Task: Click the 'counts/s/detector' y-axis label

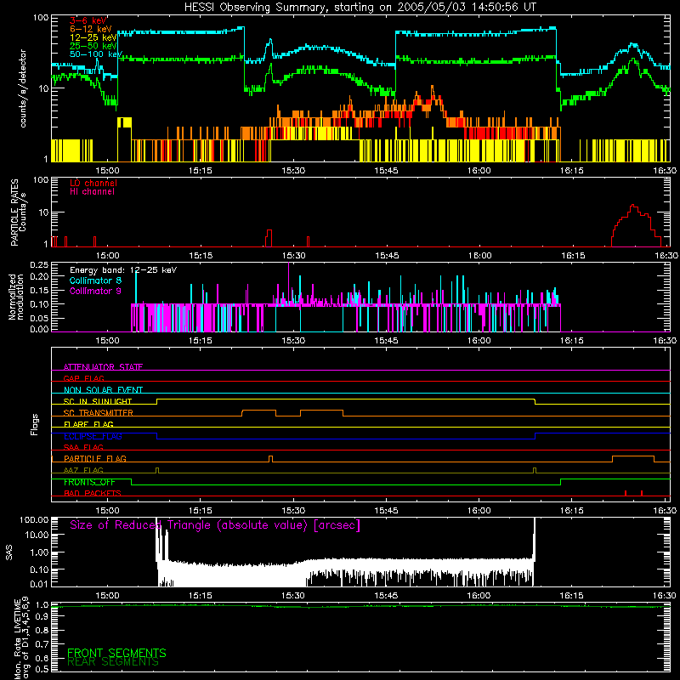Action: click(23, 88)
